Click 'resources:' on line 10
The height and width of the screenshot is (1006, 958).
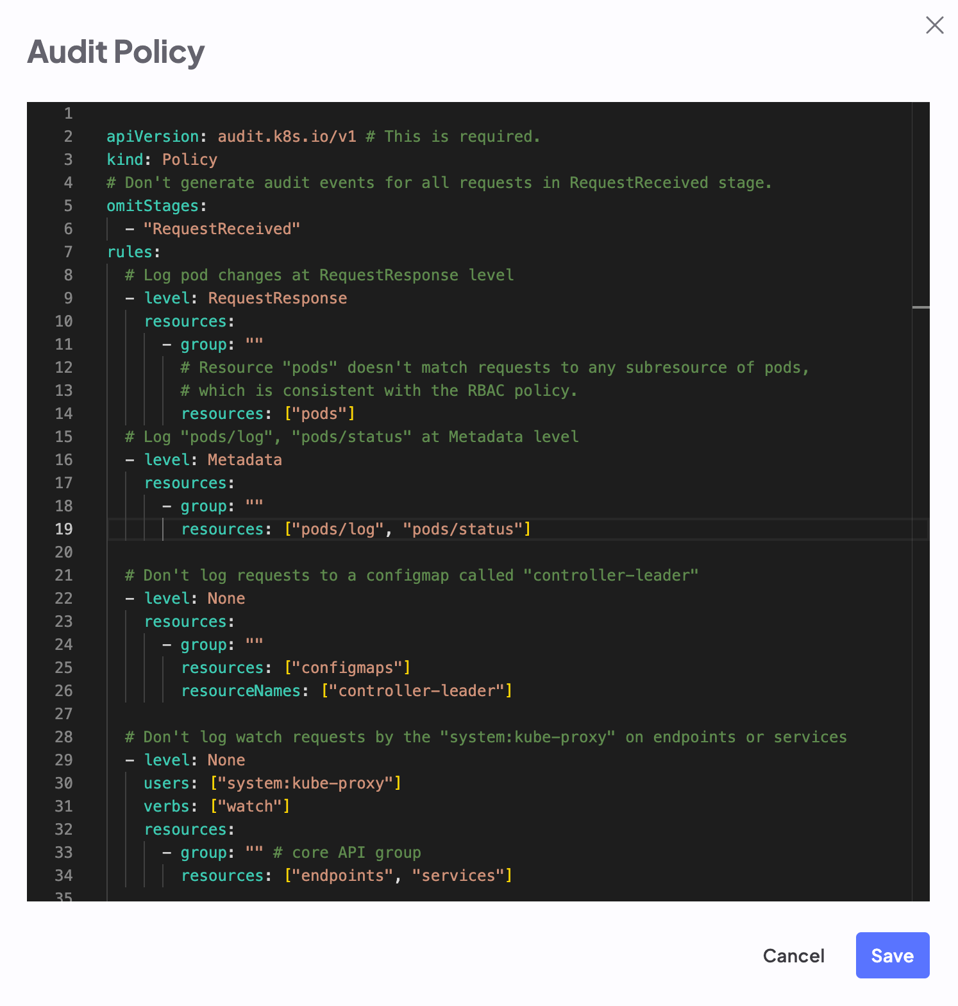[189, 321]
